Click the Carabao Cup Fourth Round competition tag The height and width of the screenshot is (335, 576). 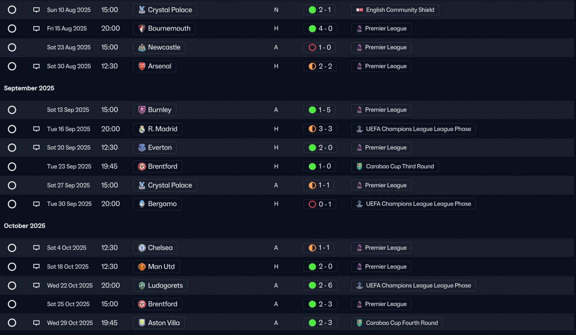[x=397, y=323]
